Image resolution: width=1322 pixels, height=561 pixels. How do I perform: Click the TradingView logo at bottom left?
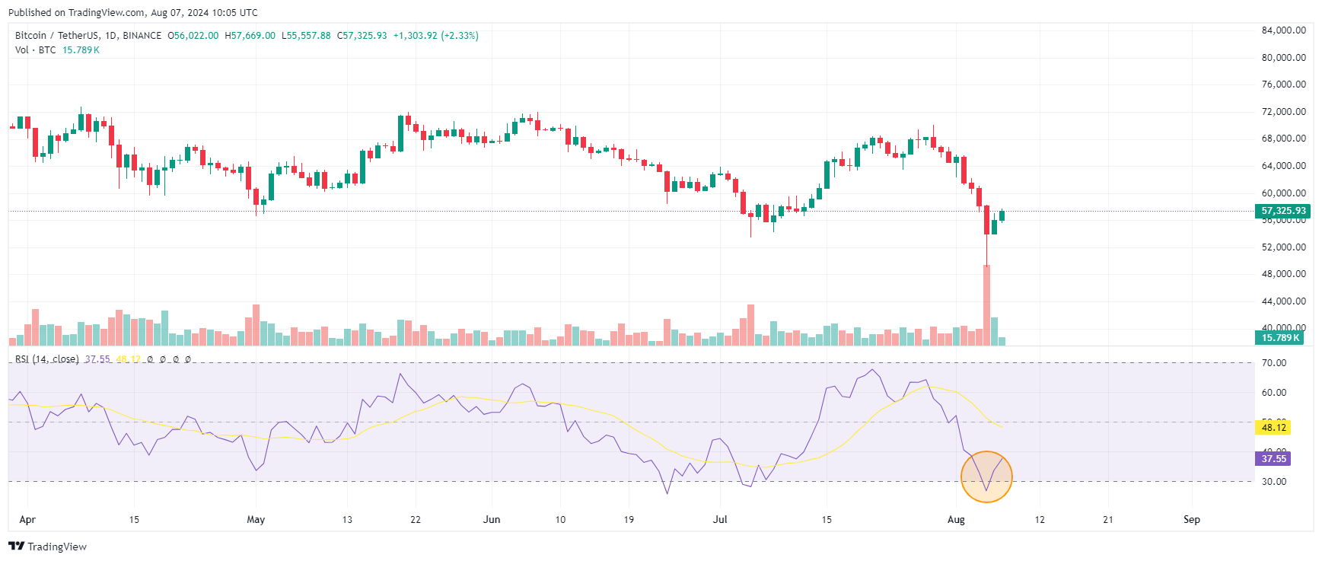click(47, 547)
